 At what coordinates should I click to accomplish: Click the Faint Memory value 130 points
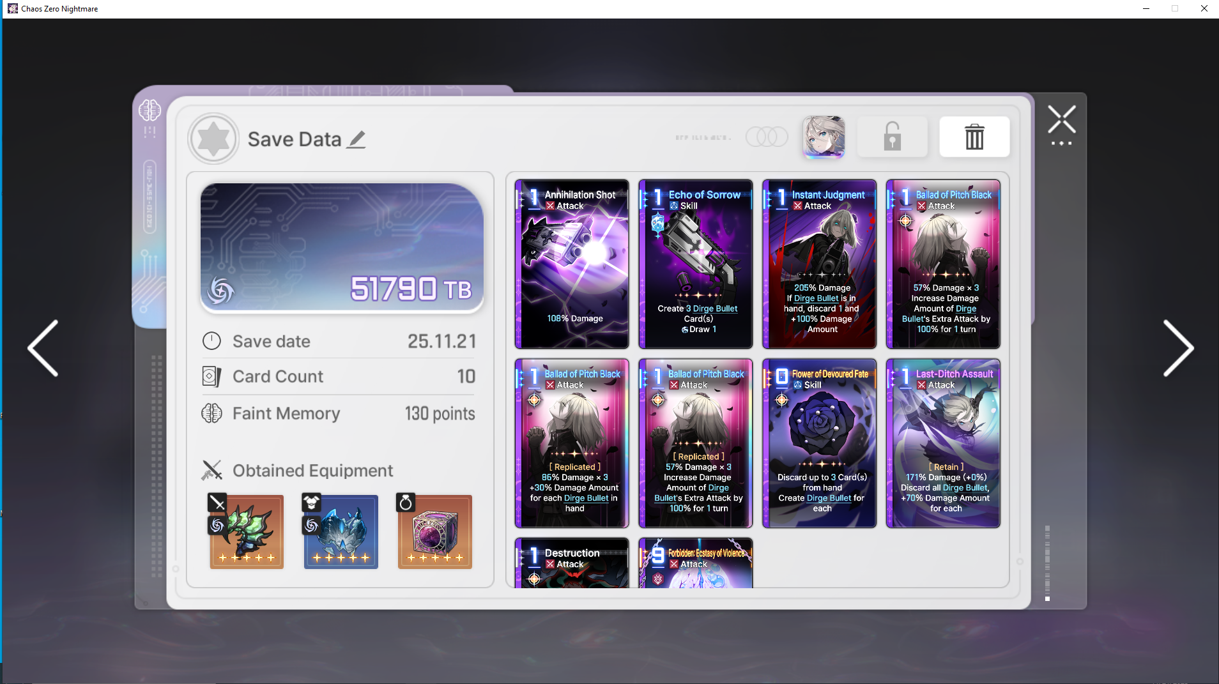(440, 414)
